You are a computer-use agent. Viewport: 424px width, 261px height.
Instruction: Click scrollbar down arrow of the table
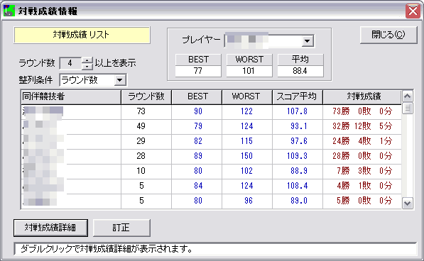(x=408, y=203)
